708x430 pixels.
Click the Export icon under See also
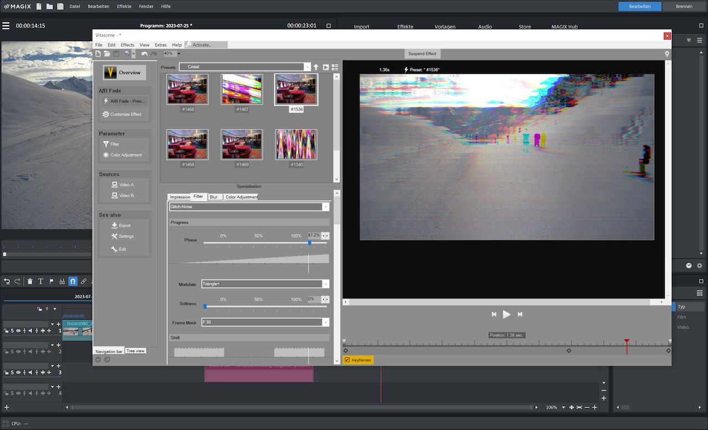click(114, 225)
